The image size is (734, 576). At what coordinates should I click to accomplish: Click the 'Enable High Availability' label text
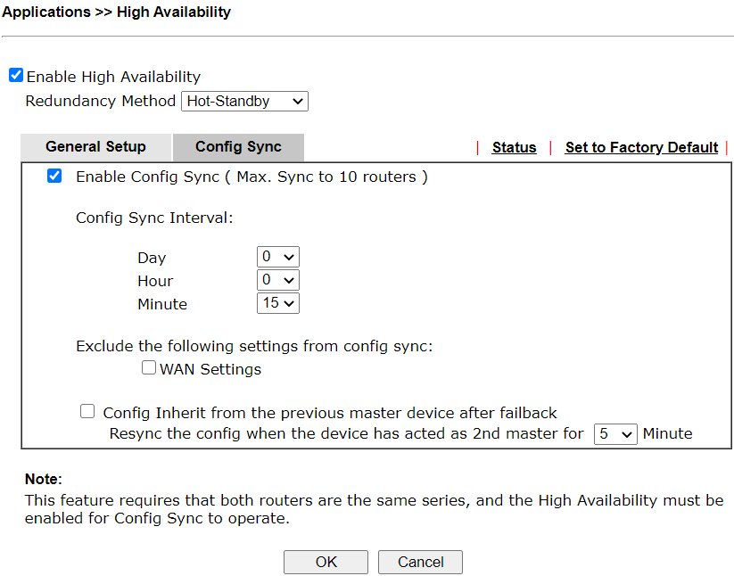tap(113, 77)
